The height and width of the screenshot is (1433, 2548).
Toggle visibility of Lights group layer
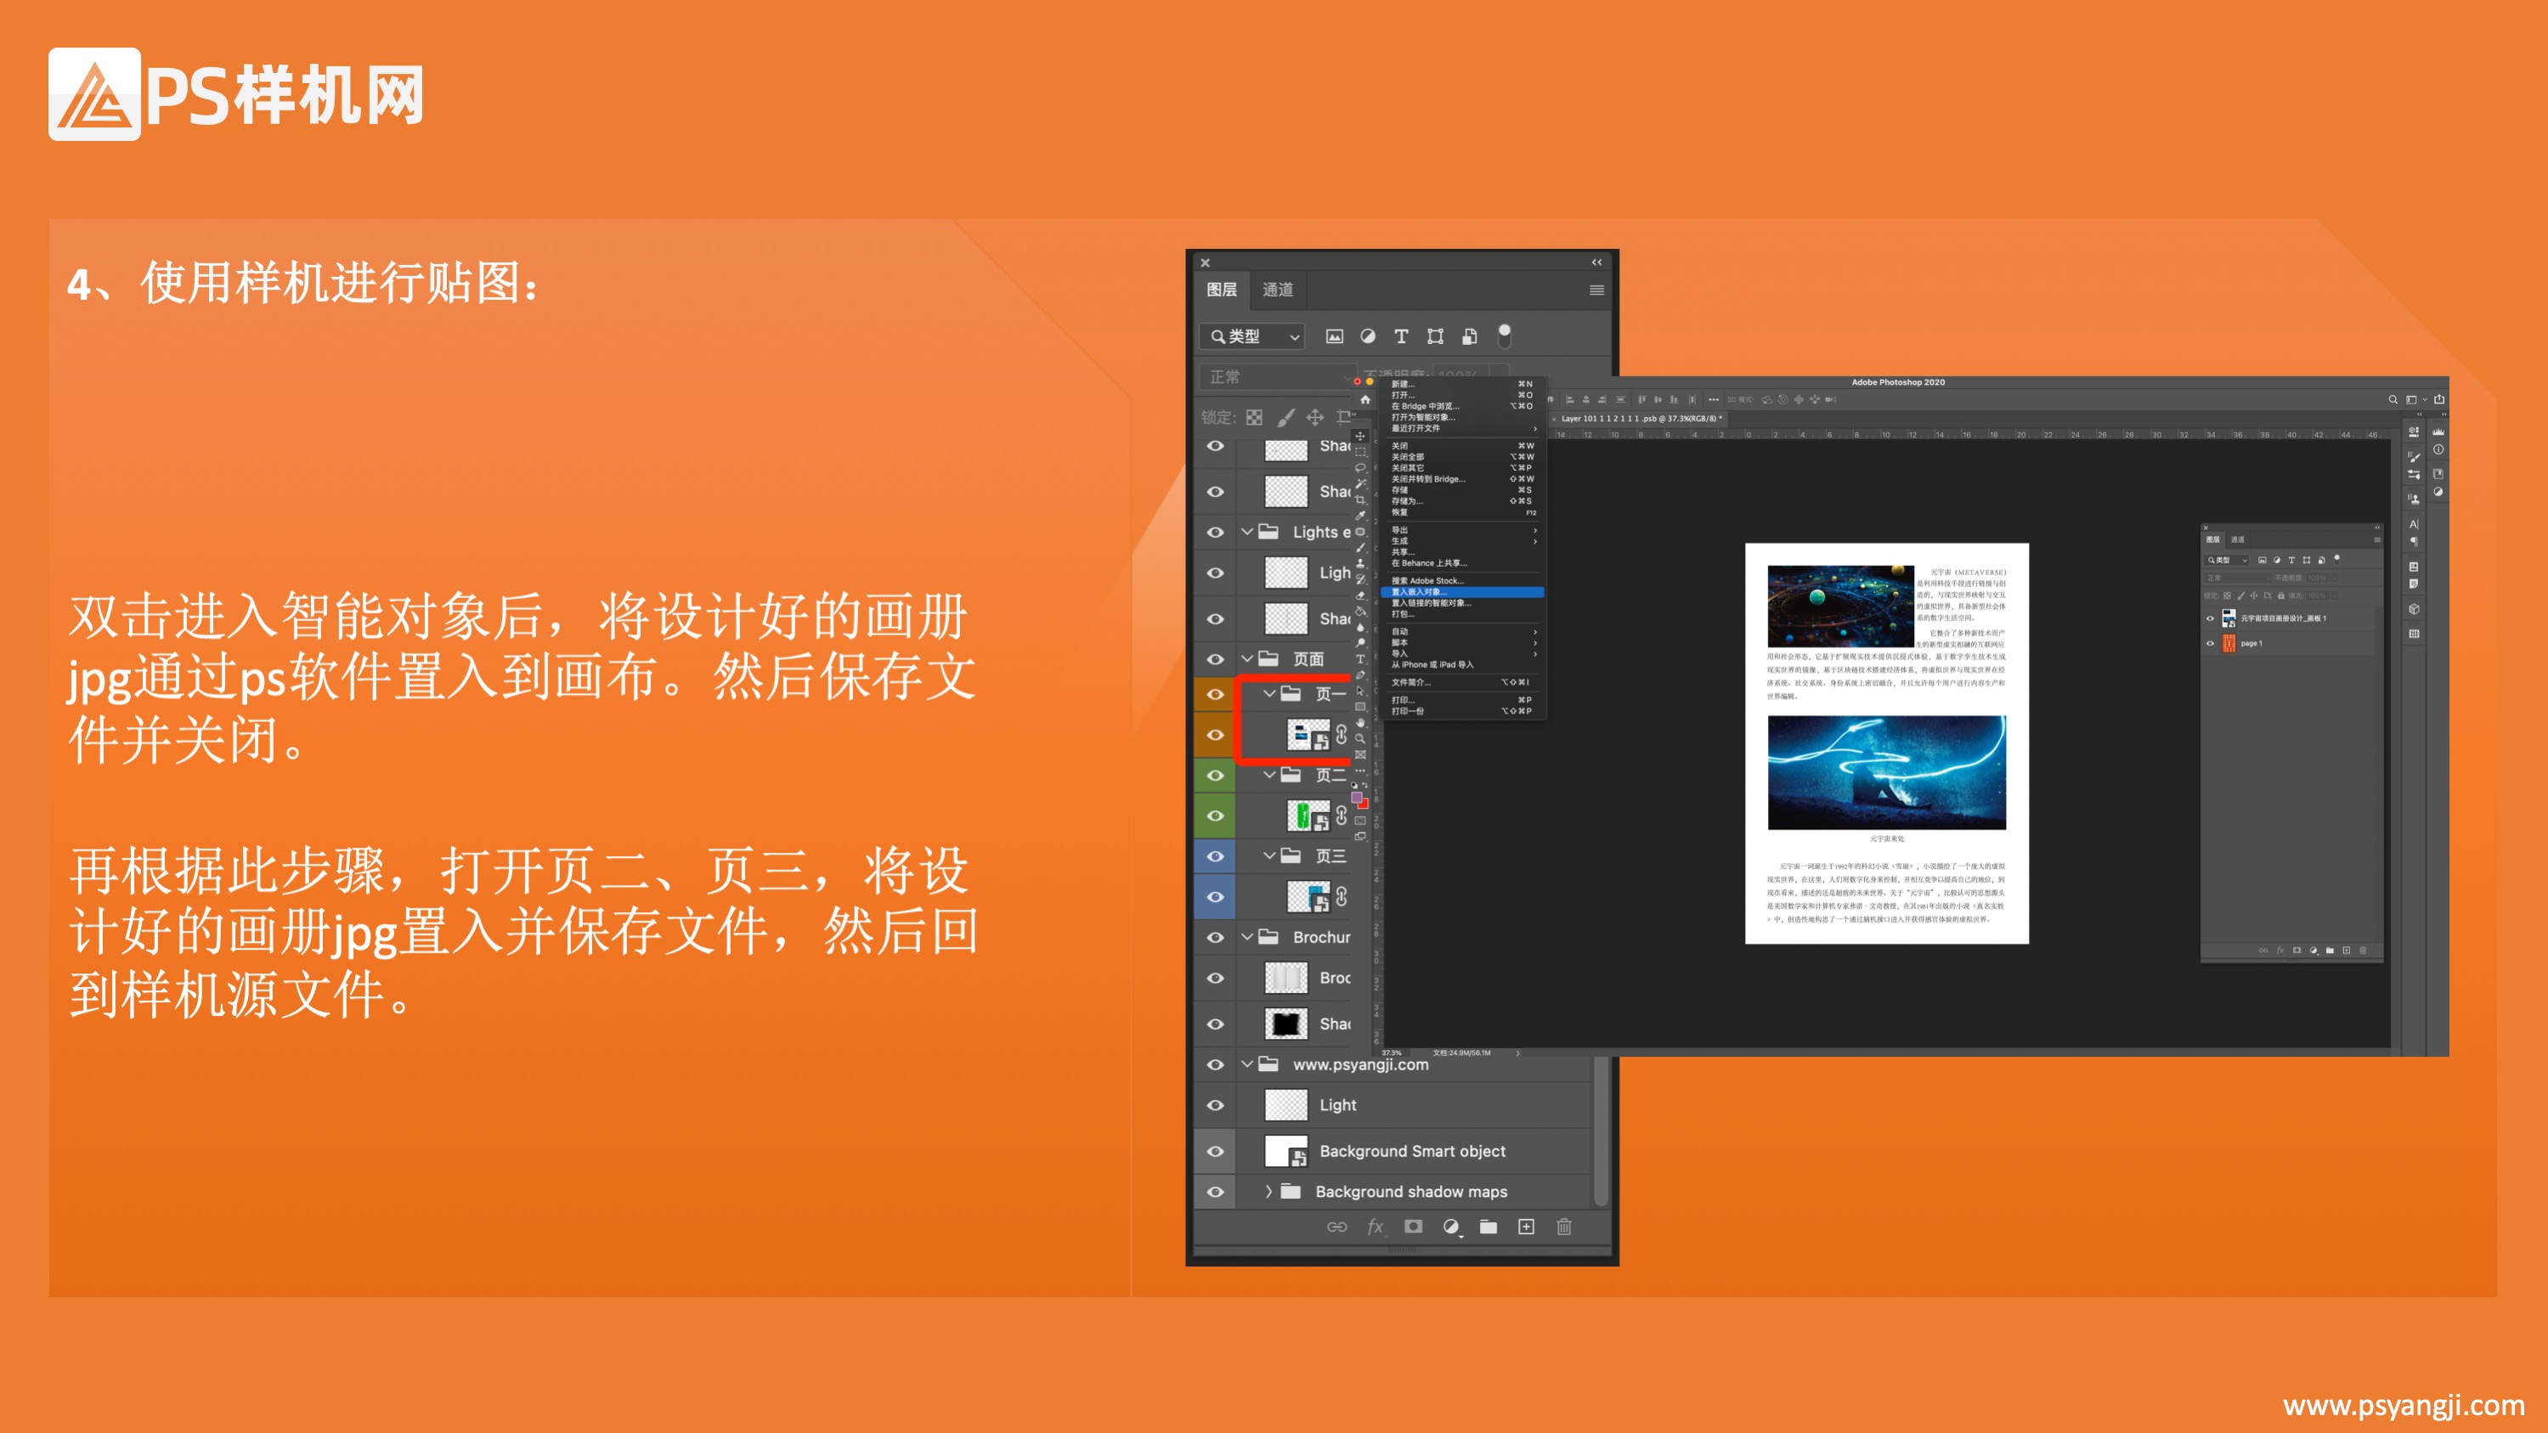coord(1216,532)
